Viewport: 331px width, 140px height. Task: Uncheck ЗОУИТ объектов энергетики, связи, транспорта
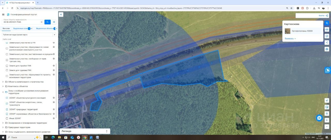7,104
